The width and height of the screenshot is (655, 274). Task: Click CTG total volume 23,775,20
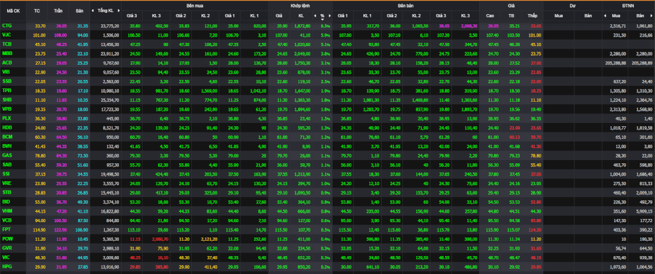coord(110,26)
